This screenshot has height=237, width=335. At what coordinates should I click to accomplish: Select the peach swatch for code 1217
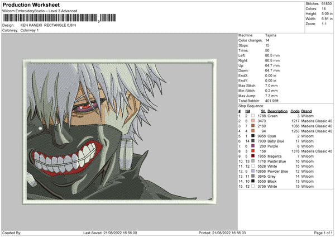pos(253,121)
